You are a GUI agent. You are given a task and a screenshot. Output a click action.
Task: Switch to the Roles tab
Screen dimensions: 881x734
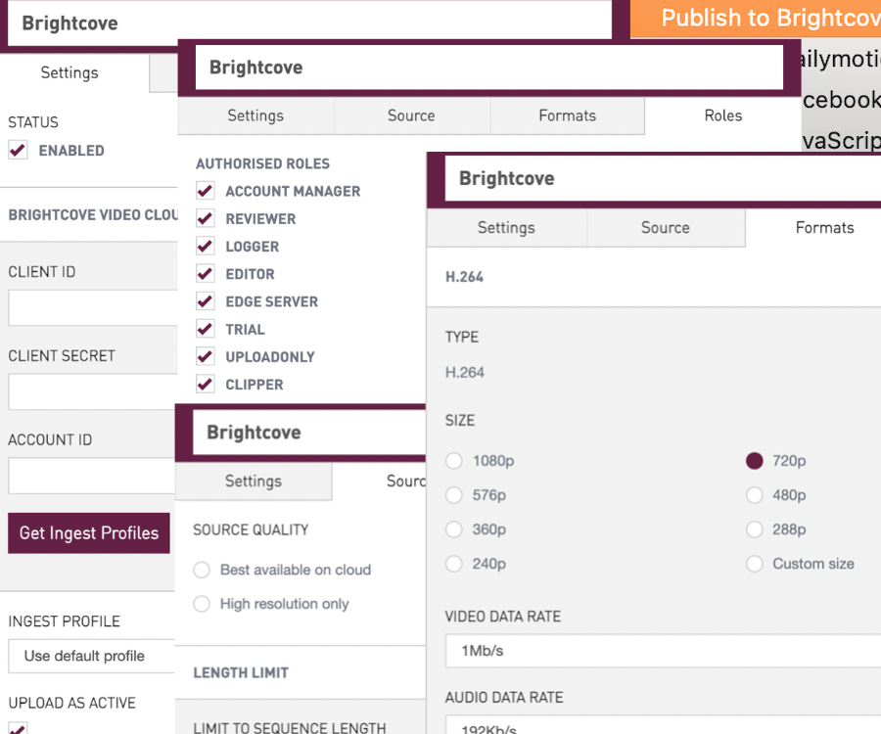(x=722, y=115)
